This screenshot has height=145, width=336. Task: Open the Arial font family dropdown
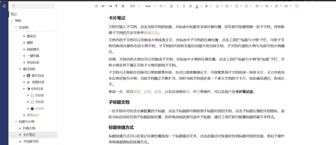coord(150,6)
